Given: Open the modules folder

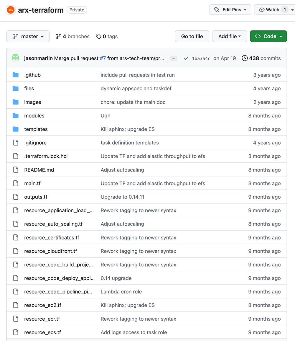Looking at the screenshot, I should coord(34,116).
